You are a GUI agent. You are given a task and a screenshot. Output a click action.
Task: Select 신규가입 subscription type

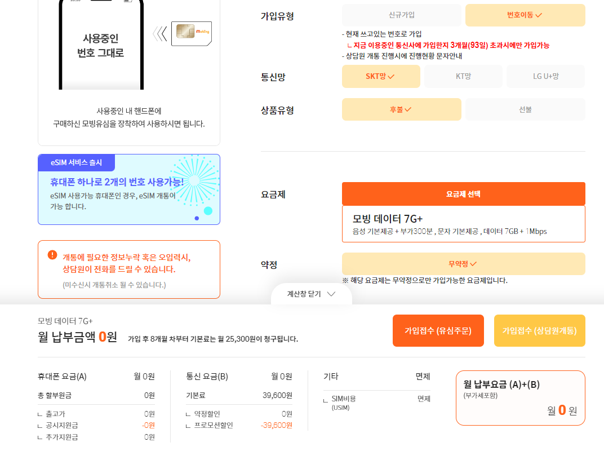[x=401, y=15]
